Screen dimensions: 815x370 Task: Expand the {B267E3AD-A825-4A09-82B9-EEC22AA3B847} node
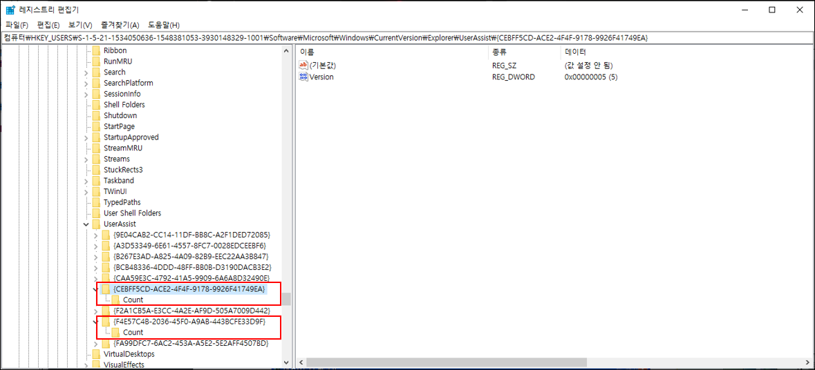96,256
